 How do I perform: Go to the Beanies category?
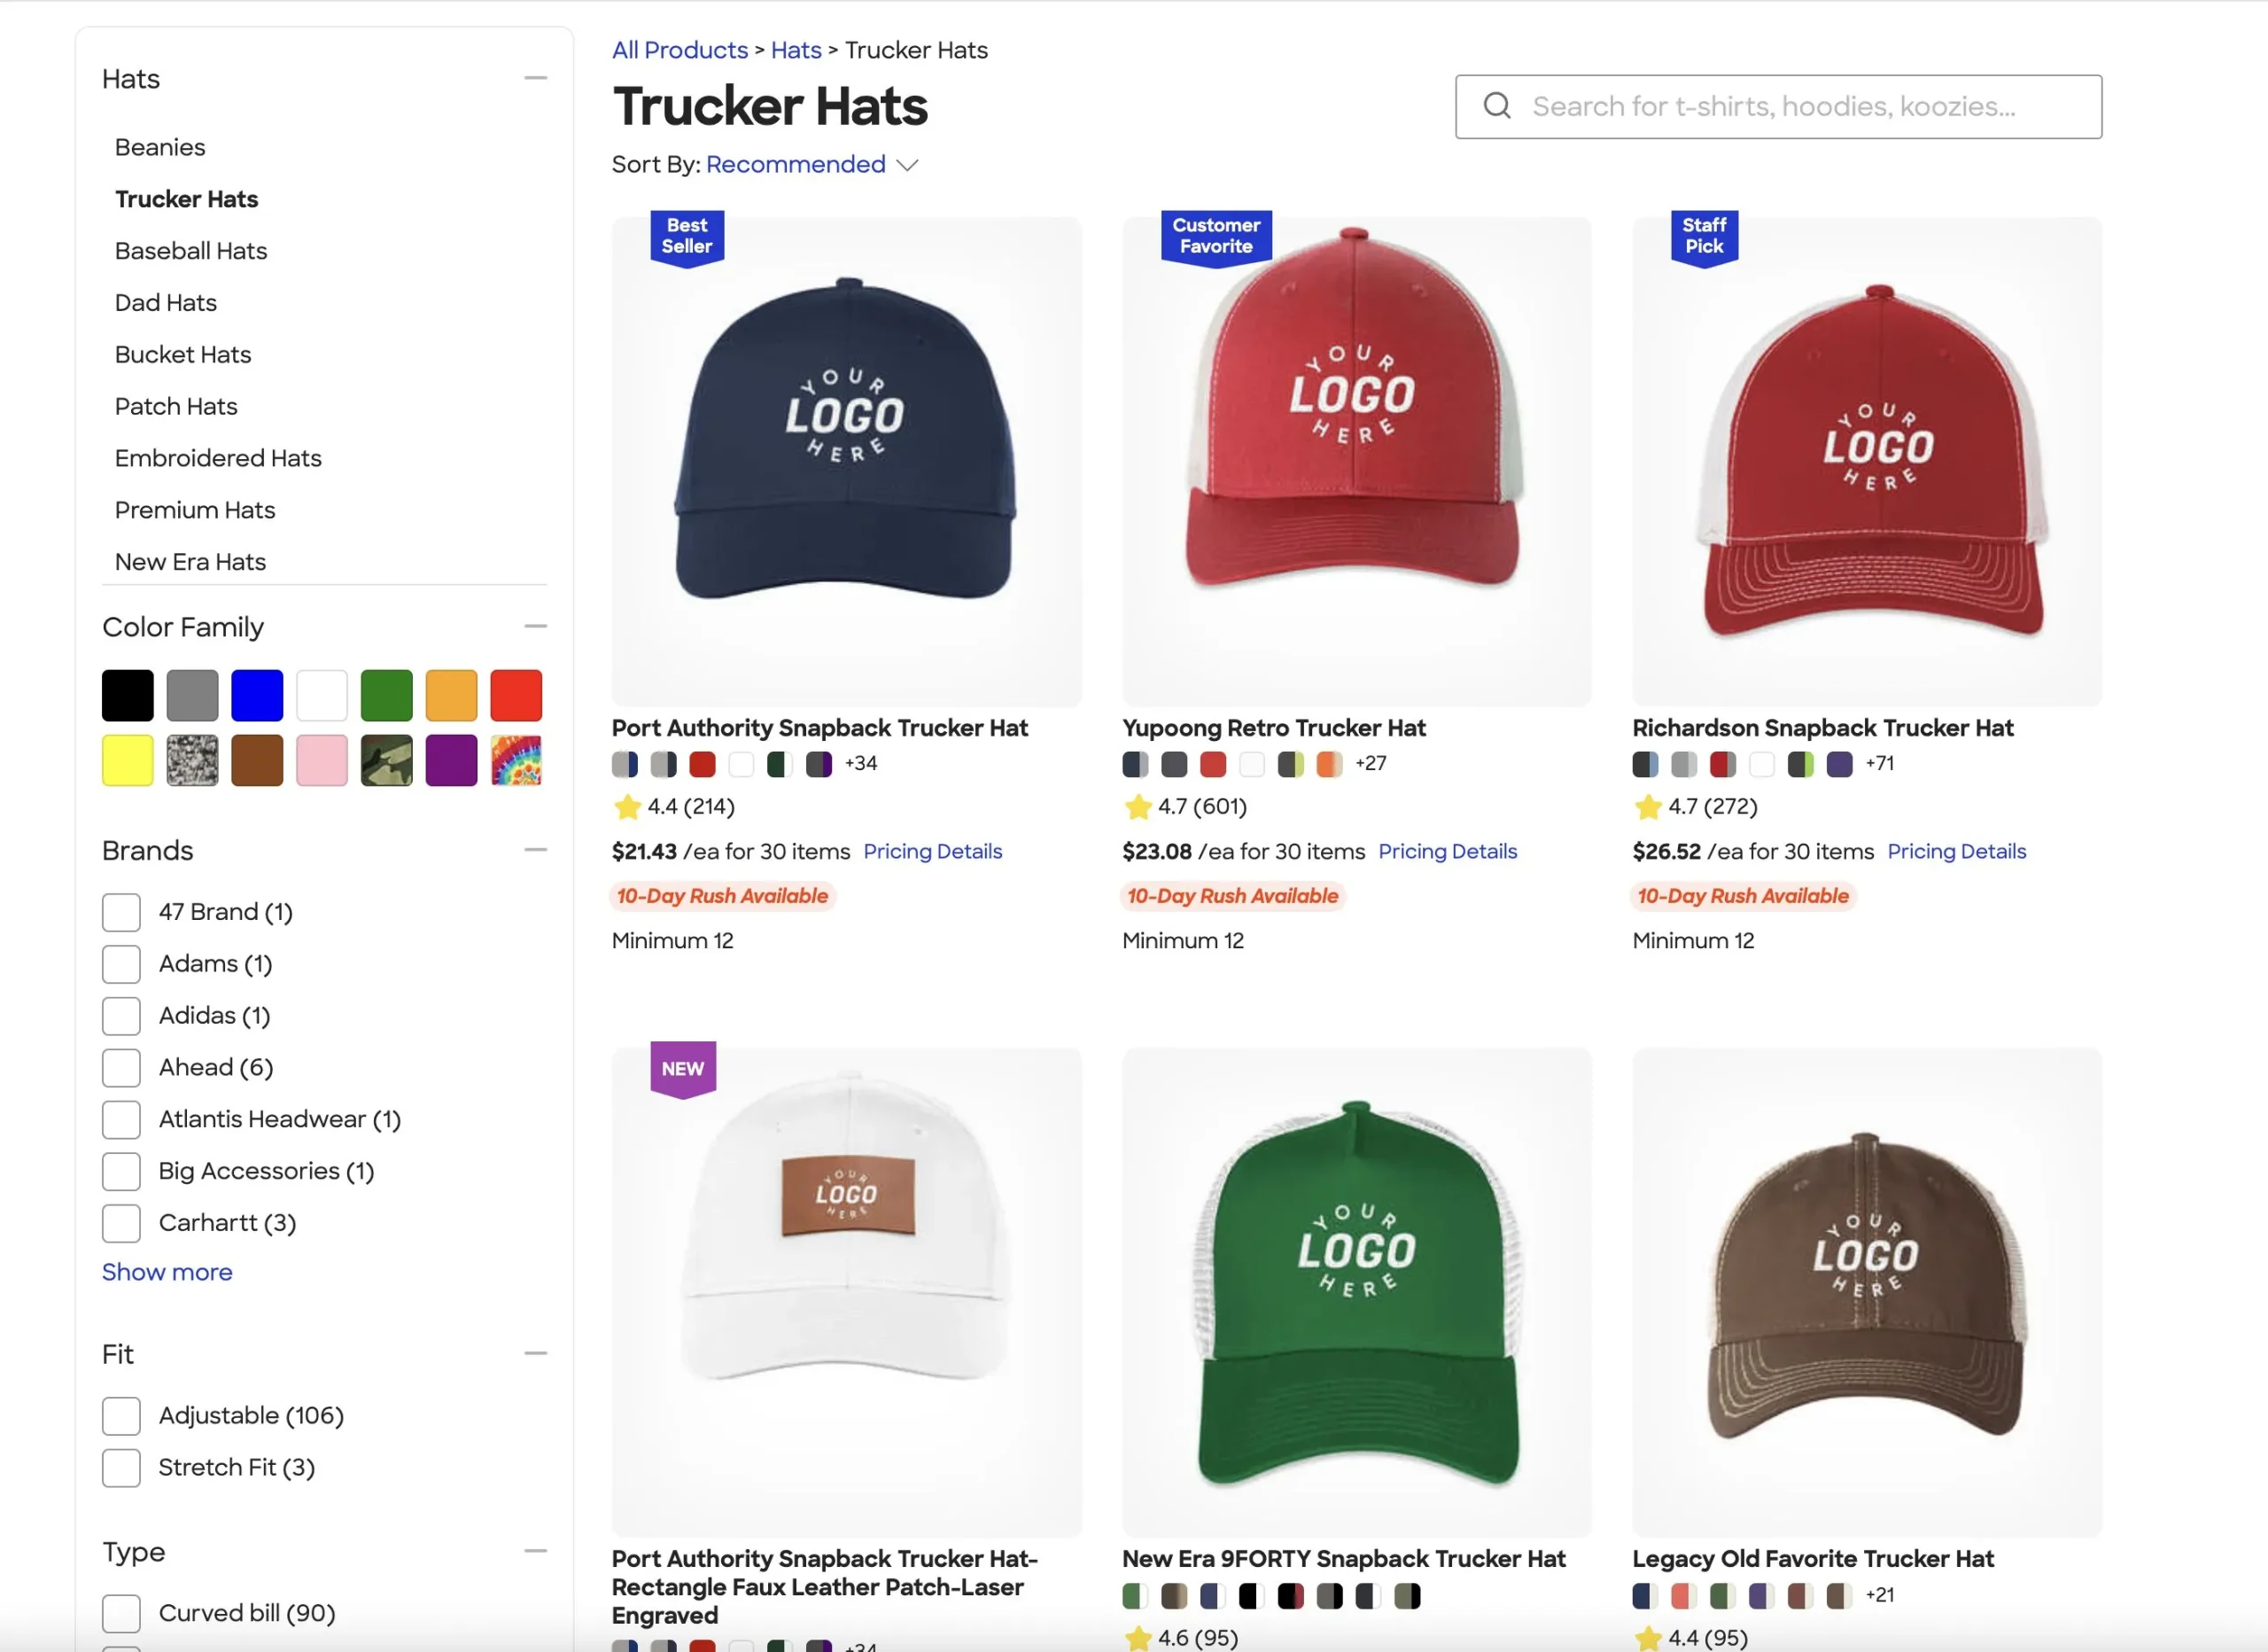pyautogui.click(x=160, y=147)
